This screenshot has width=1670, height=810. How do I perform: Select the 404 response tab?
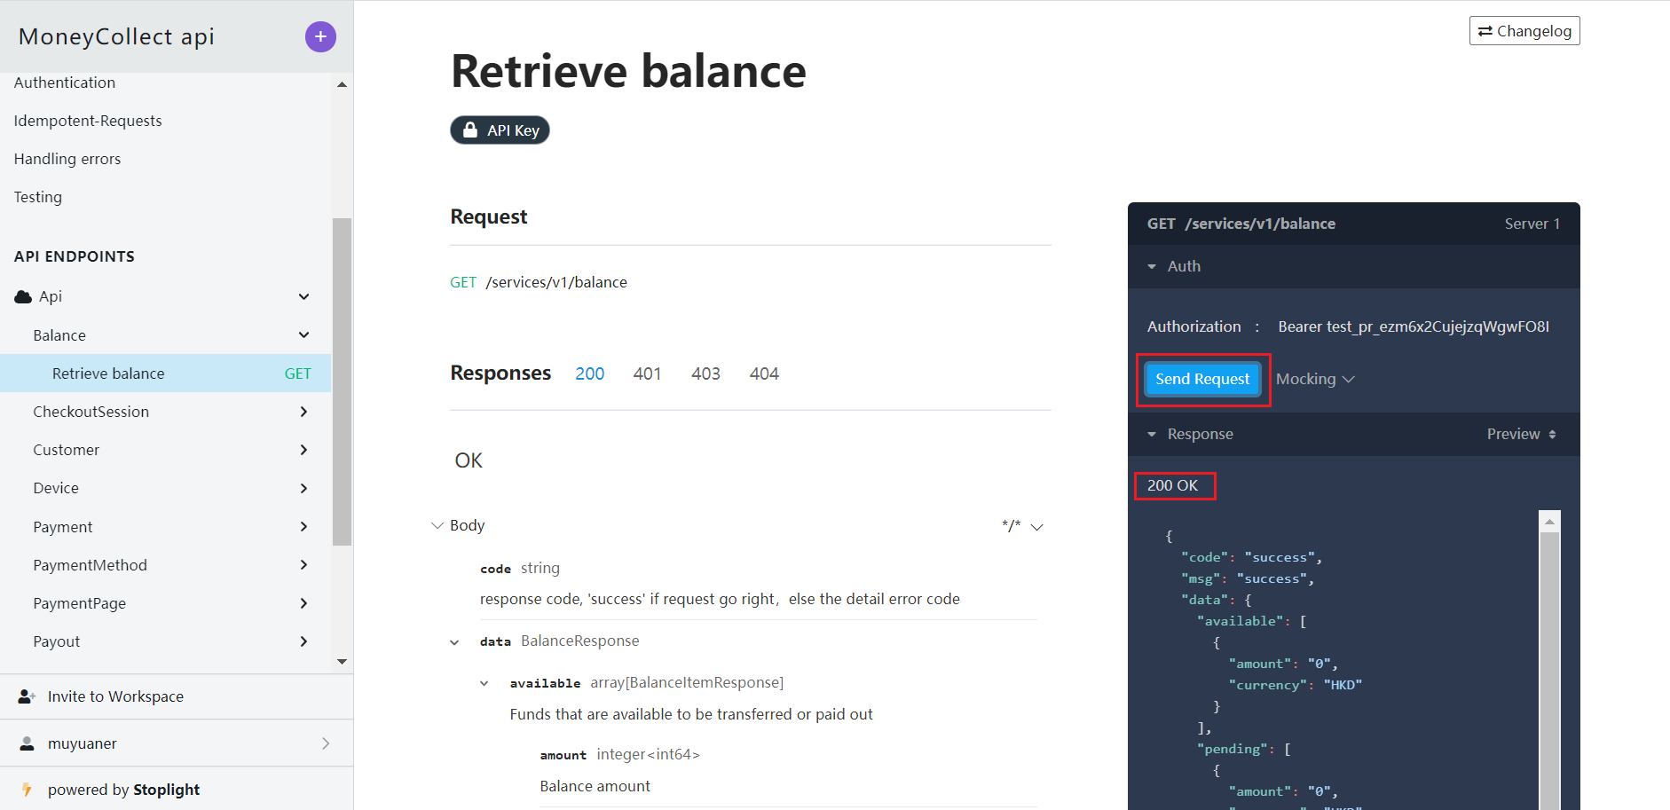[763, 374]
